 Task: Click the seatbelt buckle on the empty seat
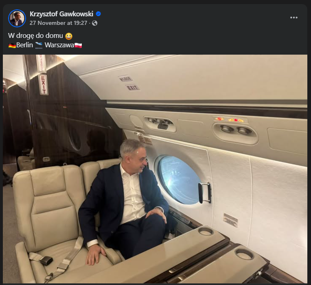(x=46, y=260)
